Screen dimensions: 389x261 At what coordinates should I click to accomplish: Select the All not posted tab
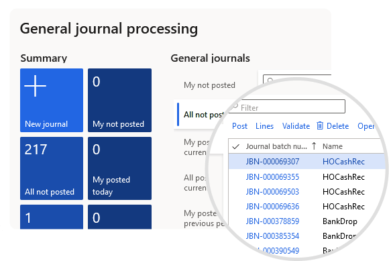point(203,115)
